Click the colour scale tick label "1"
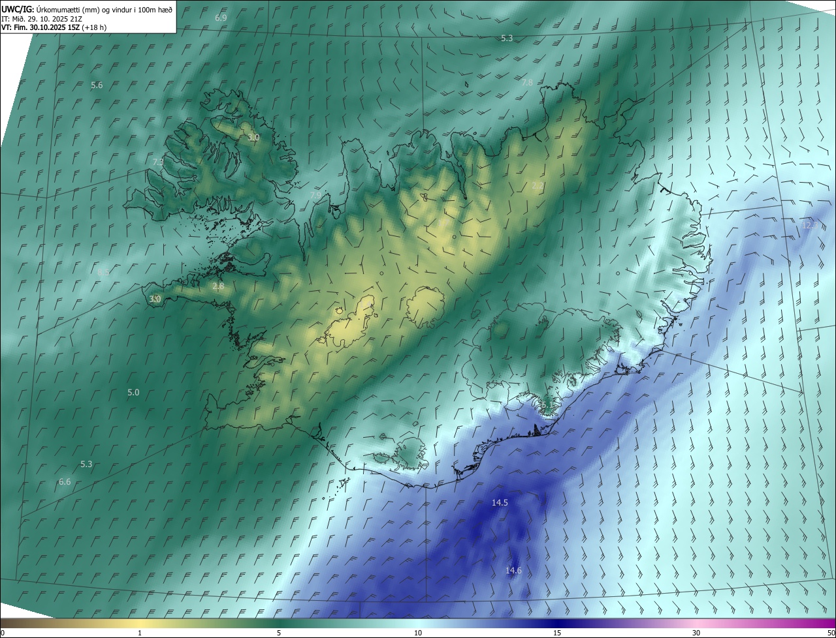The height and width of the screenshot is (638, 836). 140,633
